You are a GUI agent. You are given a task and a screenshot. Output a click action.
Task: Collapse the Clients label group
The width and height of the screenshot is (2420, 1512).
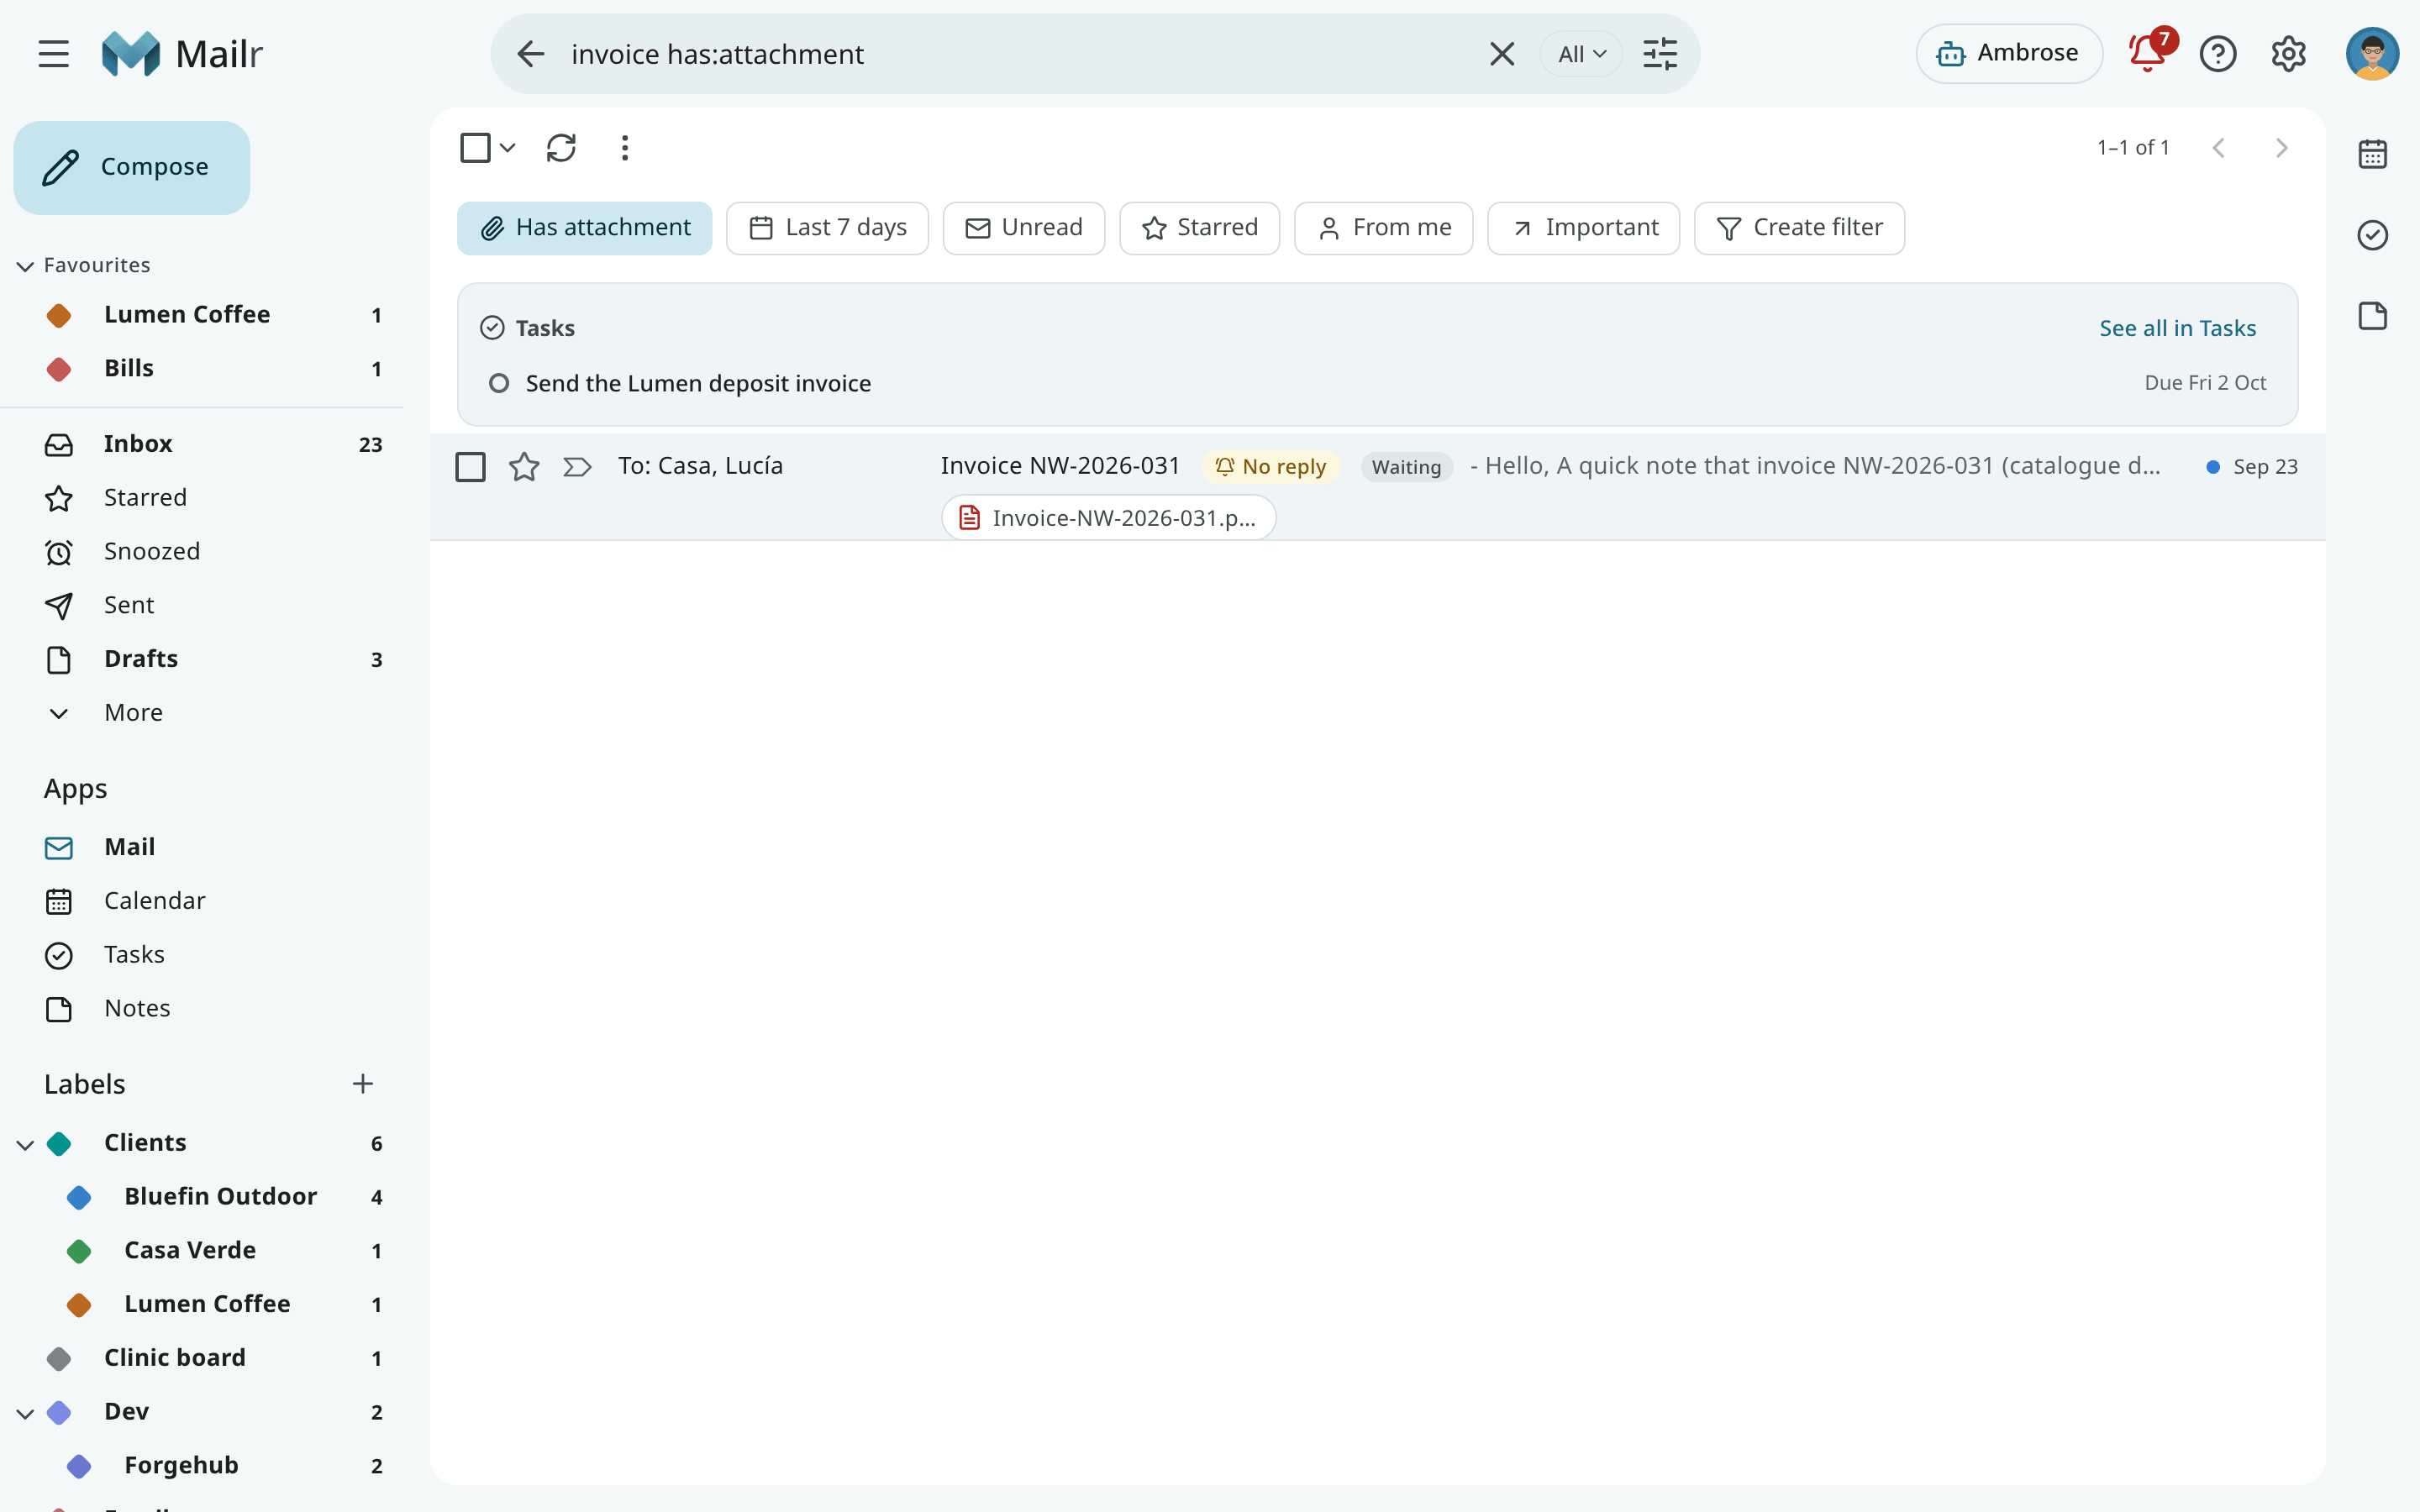click(25, 1144)
